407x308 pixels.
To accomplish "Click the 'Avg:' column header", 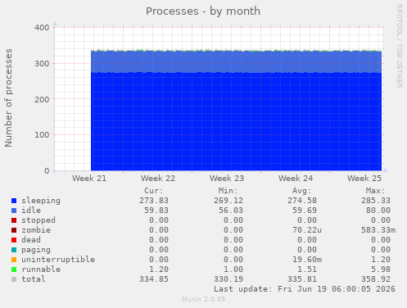I will click(x=301, y=191).
